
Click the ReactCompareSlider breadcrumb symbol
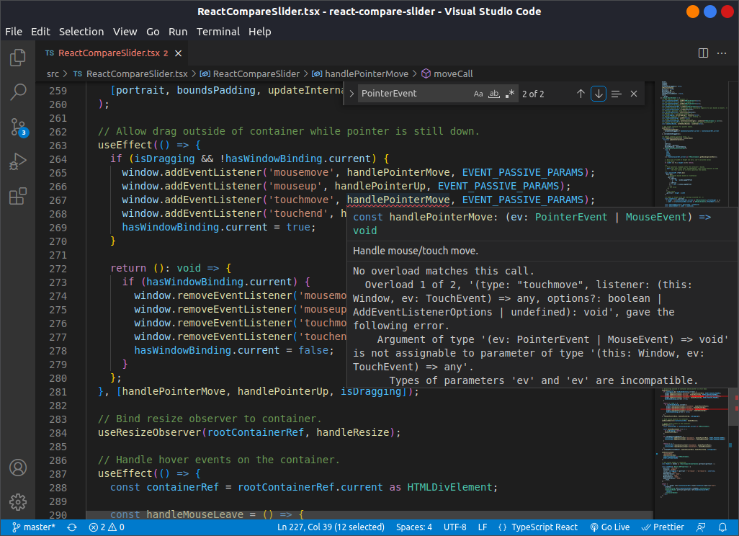250,74
